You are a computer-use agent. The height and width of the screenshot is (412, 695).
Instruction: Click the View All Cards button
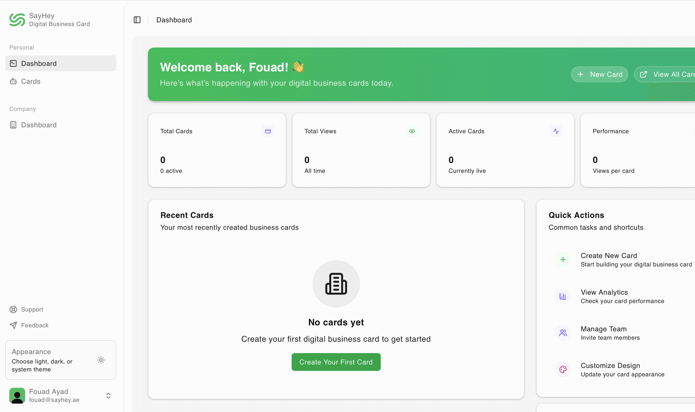click(x=665, y=74)
